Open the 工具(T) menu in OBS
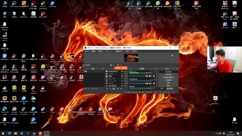Viewport: 242px width, 136px height. [x=127, y=51]
